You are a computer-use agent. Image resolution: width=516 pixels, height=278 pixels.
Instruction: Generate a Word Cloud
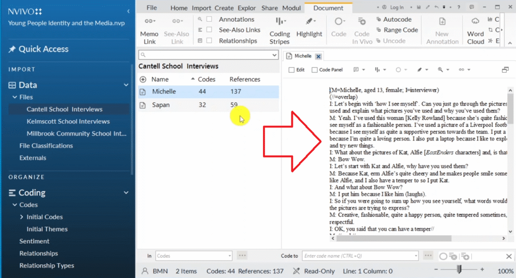tap(475, 22)
